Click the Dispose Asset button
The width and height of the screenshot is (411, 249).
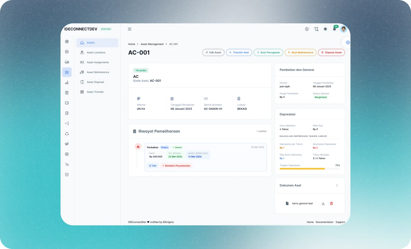coord(331,53)
